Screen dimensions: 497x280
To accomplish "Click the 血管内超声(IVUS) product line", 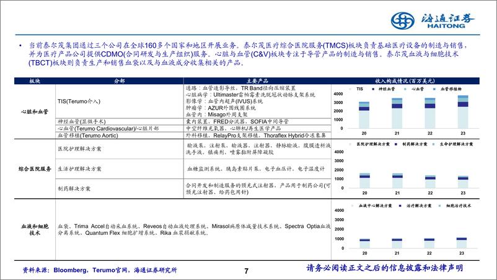I will (224, 102).
